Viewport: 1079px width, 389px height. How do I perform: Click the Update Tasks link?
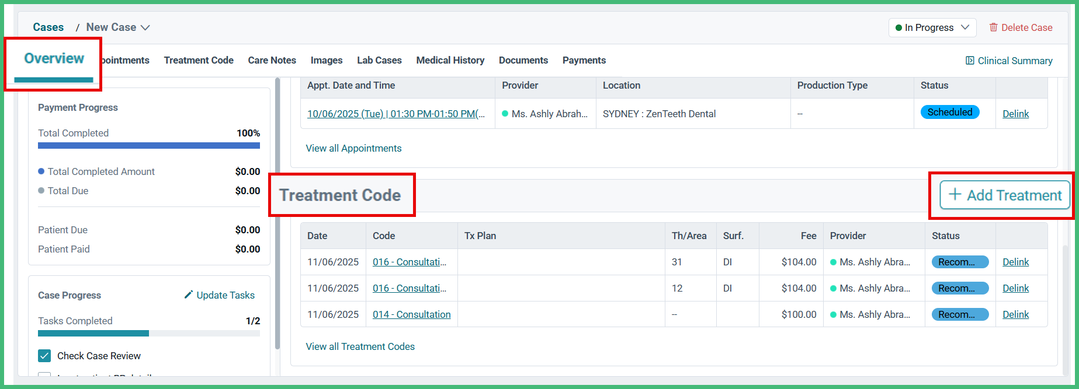coord(219,295)
